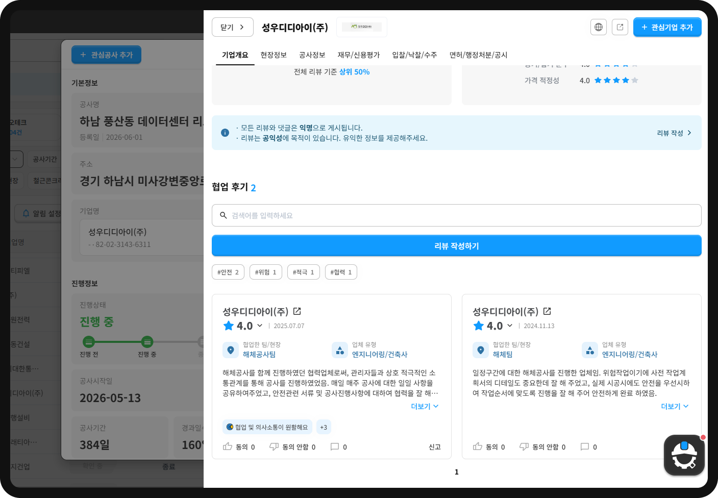718x498 pixels.
Task: Click the 리뷰 작성하기 button
Action: [x=457, y=246]
